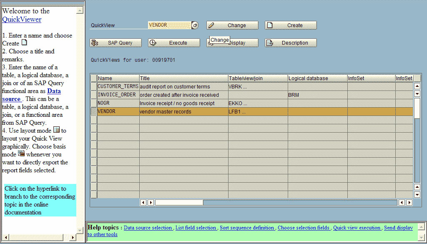The height and width of the screenshot is (244, 427).
Task: Click the basis mode icon in the left panel
Action: pos(20,153)
